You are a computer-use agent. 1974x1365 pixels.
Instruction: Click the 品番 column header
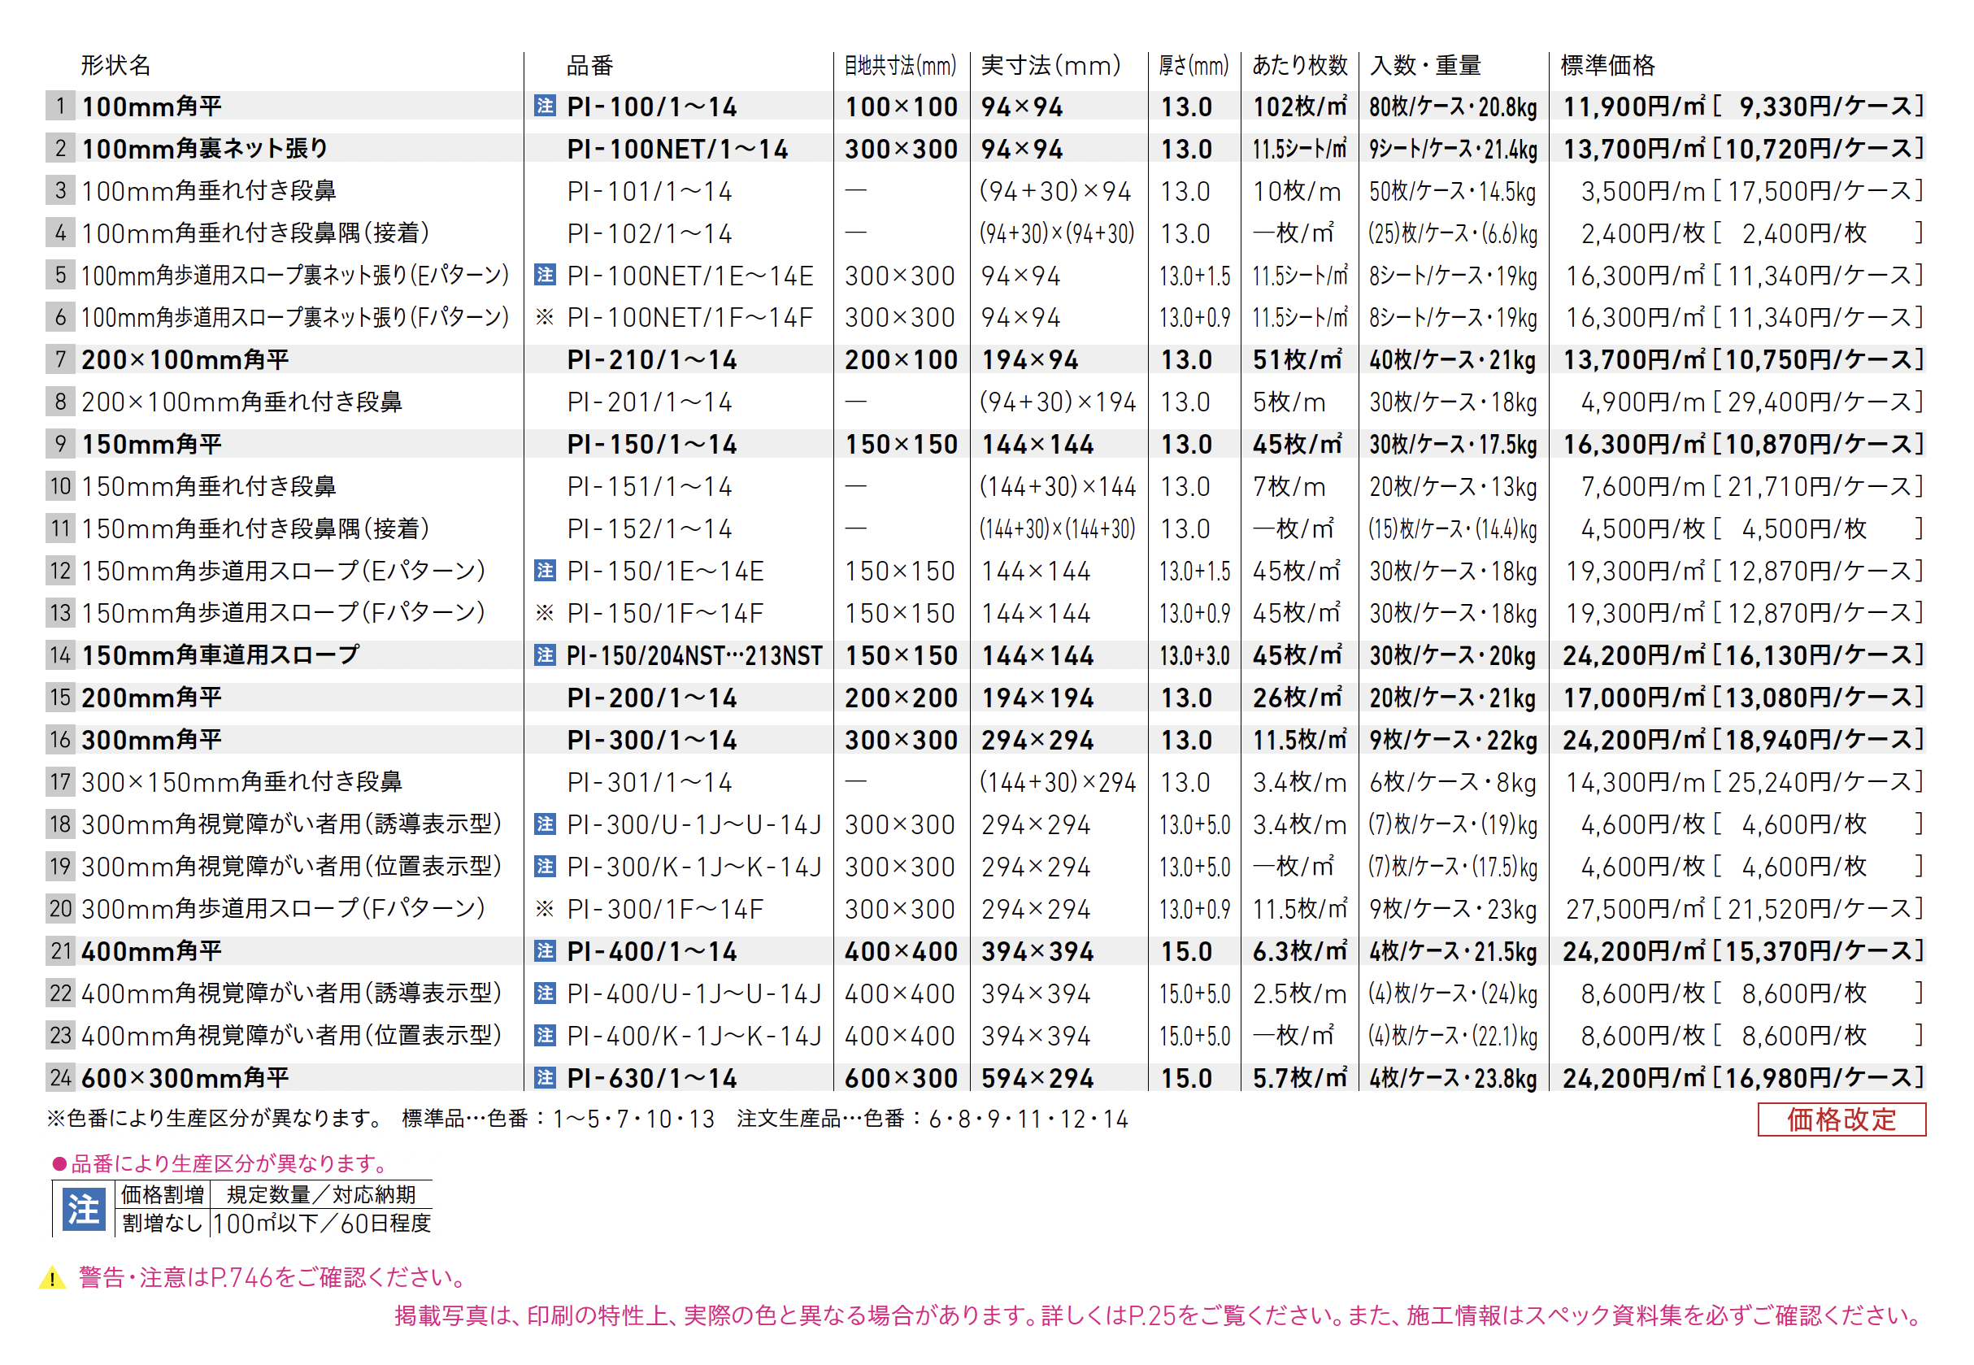[589, 65]
